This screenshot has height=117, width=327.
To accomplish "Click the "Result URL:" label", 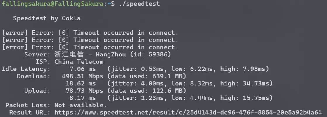I will coord(30,112).
